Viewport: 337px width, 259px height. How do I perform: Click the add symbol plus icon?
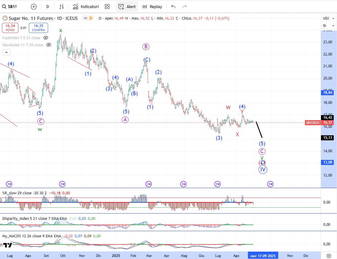(34, 7)
